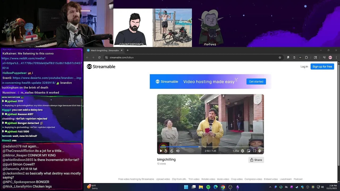Image resolution: width=340 pixels, height=191 pixels.
Task: Open video player settings gear
Action: point(243,151)
